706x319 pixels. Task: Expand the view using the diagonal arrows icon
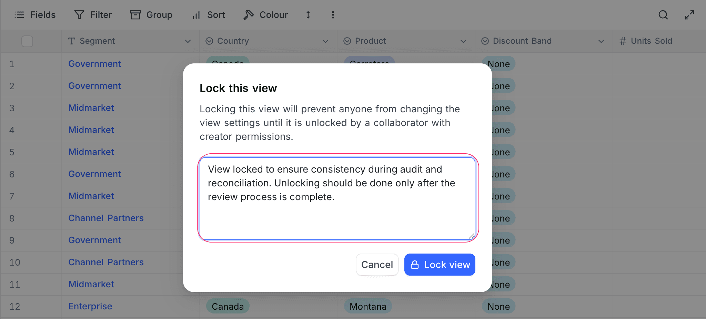point(689,15)
